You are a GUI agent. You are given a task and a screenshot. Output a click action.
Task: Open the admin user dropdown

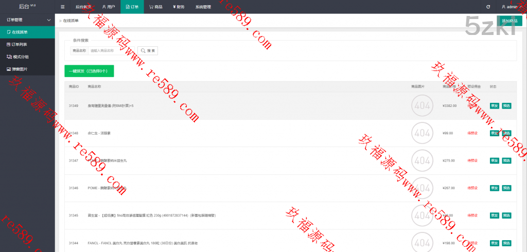click(510, 7)
